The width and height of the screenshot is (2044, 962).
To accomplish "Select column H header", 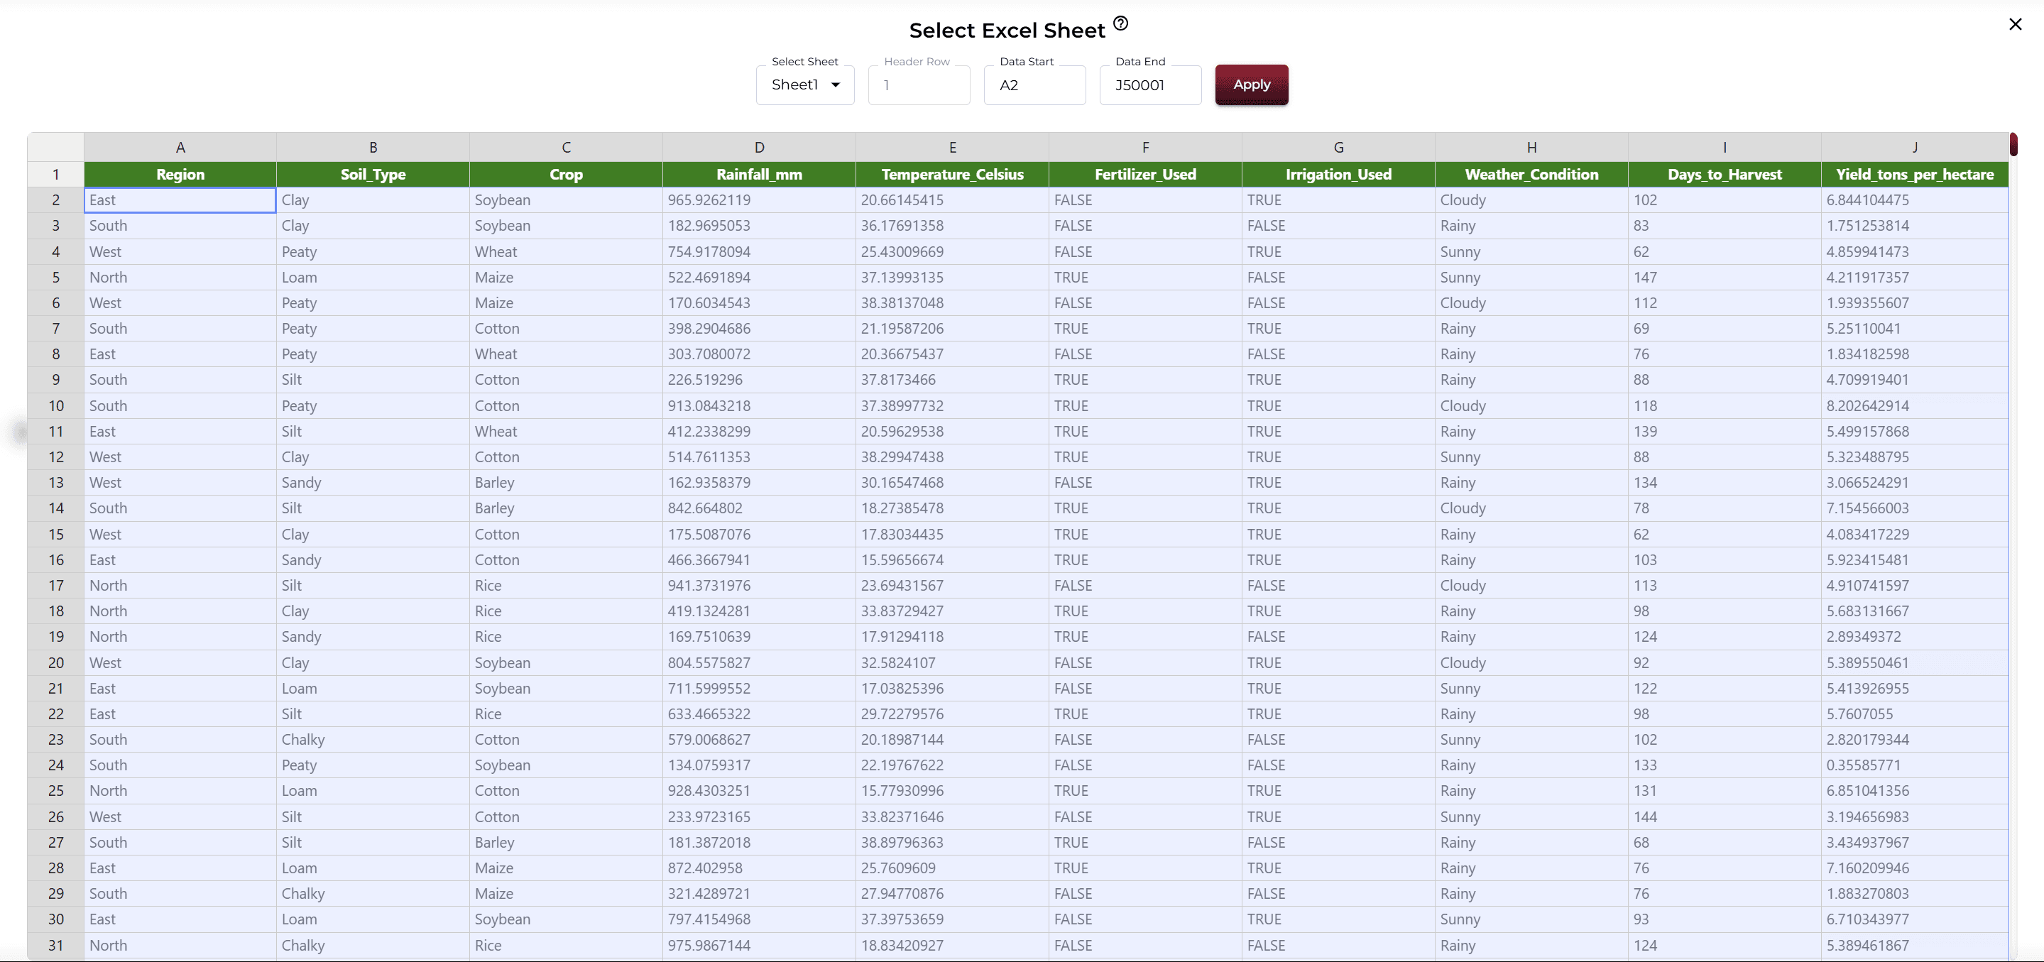I will pyautogui.click(x=1531, y=147).
